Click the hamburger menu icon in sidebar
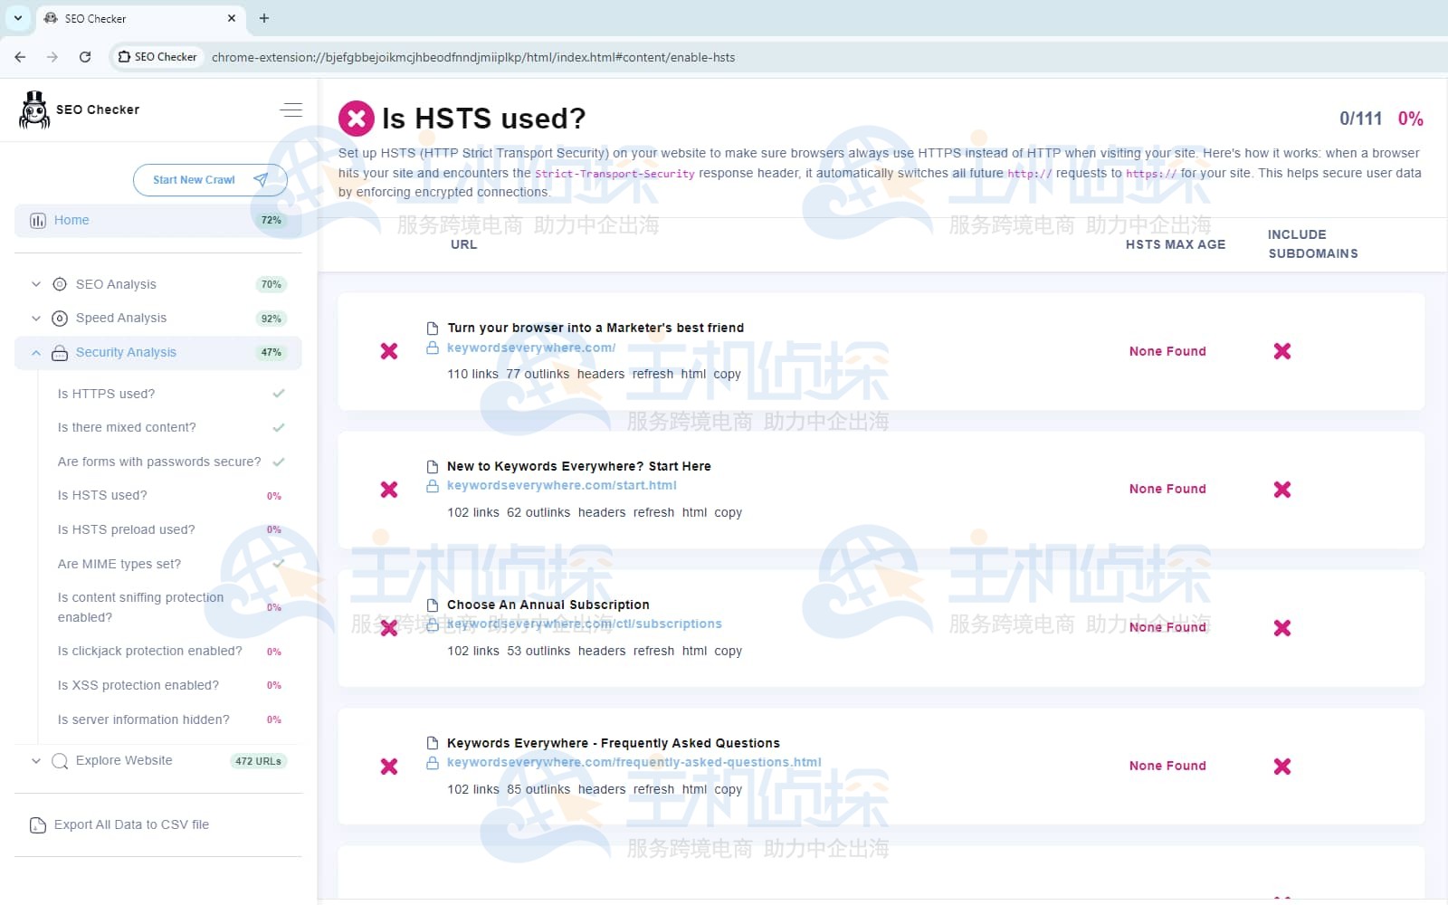Image resolution: width=1448 pixels, height=905 pixels. [x=291, y=110]
